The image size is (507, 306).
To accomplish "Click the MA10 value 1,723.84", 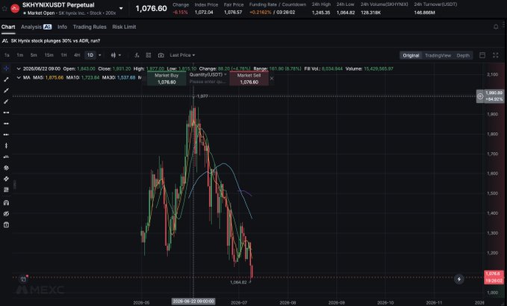I will click(x=90, y=78).
